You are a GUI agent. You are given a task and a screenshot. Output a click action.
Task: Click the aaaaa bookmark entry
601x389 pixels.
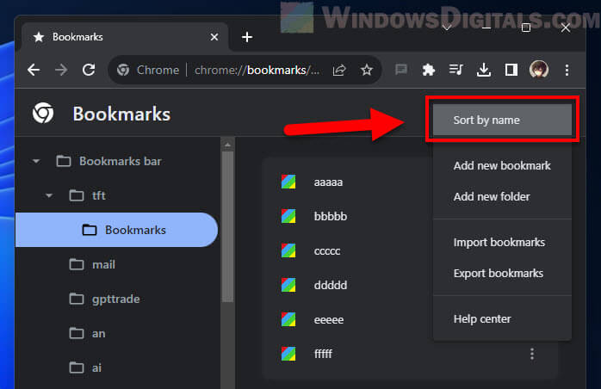point(328,182)
